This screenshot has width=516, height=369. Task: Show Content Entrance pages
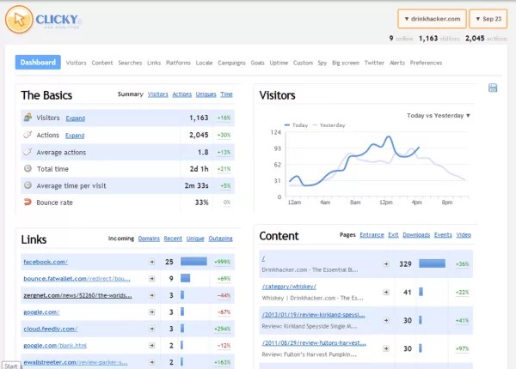point(372,235)
